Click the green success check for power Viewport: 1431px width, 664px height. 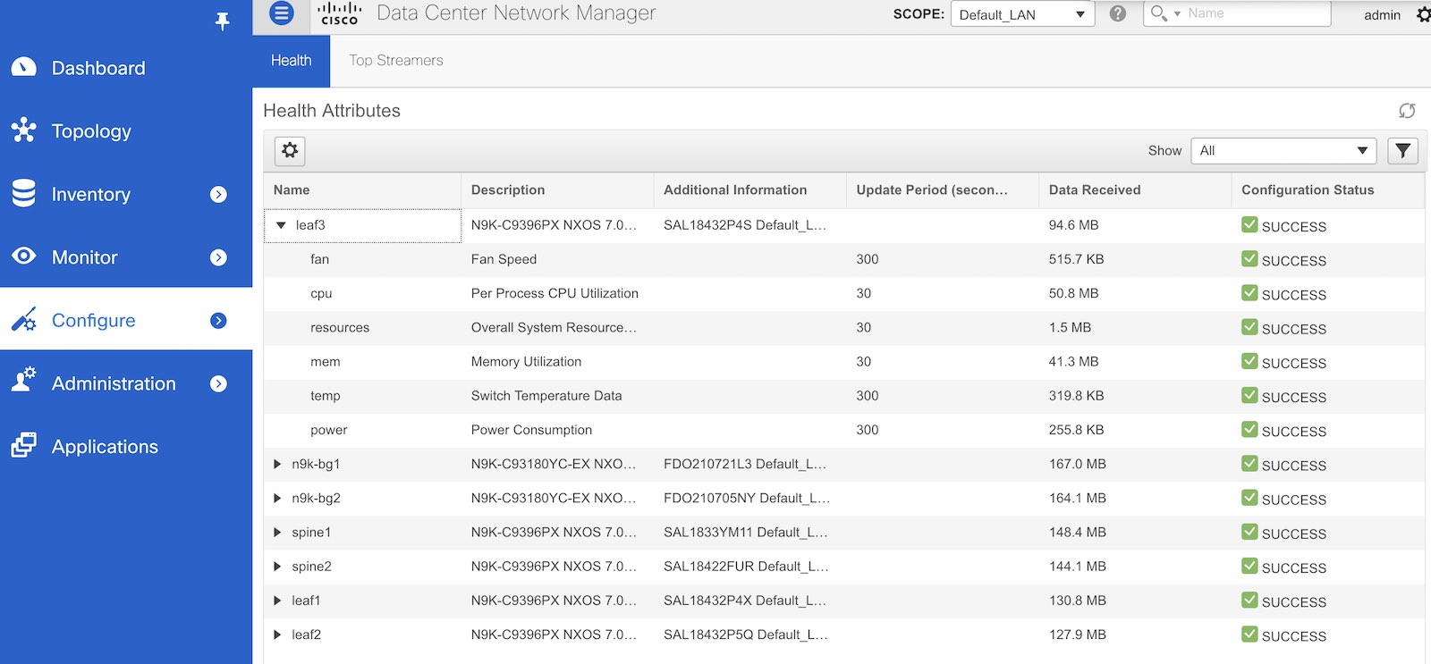[1249, 429]
